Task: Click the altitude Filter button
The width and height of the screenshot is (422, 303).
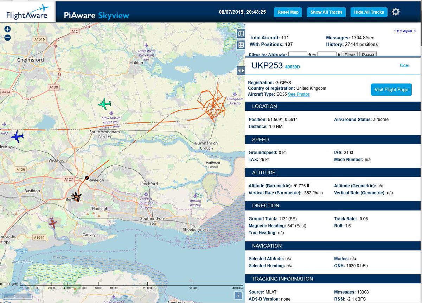Action: (350, 55)
